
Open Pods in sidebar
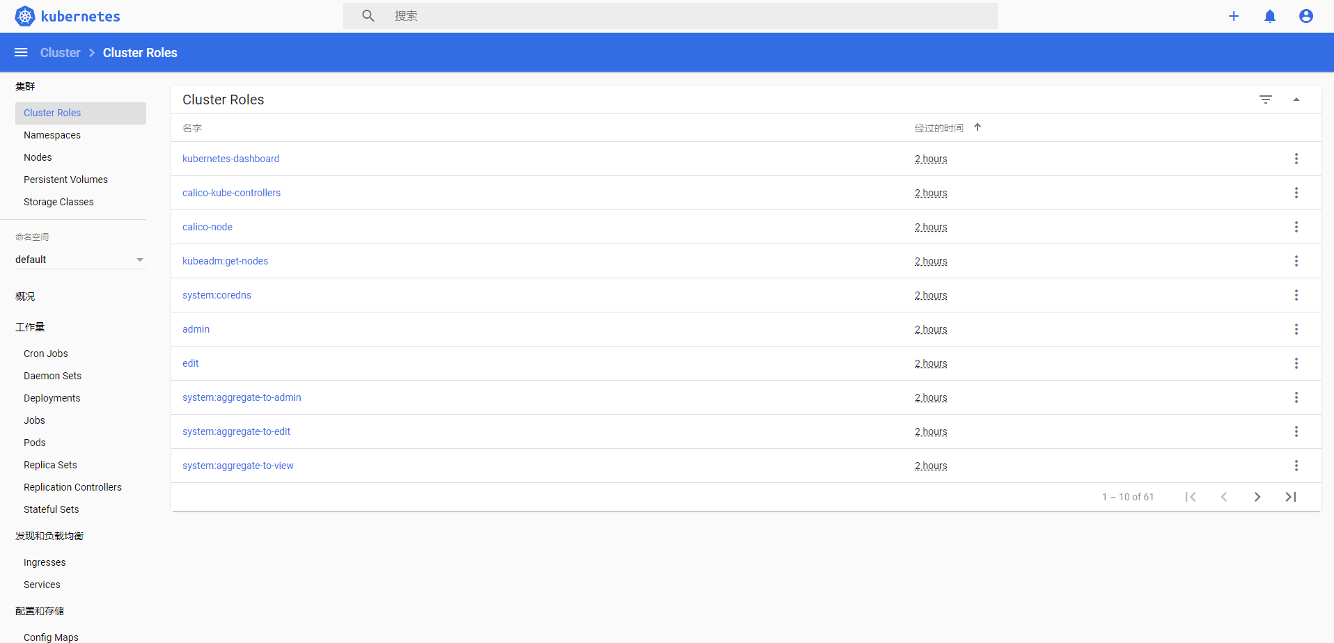click(35, 443)
